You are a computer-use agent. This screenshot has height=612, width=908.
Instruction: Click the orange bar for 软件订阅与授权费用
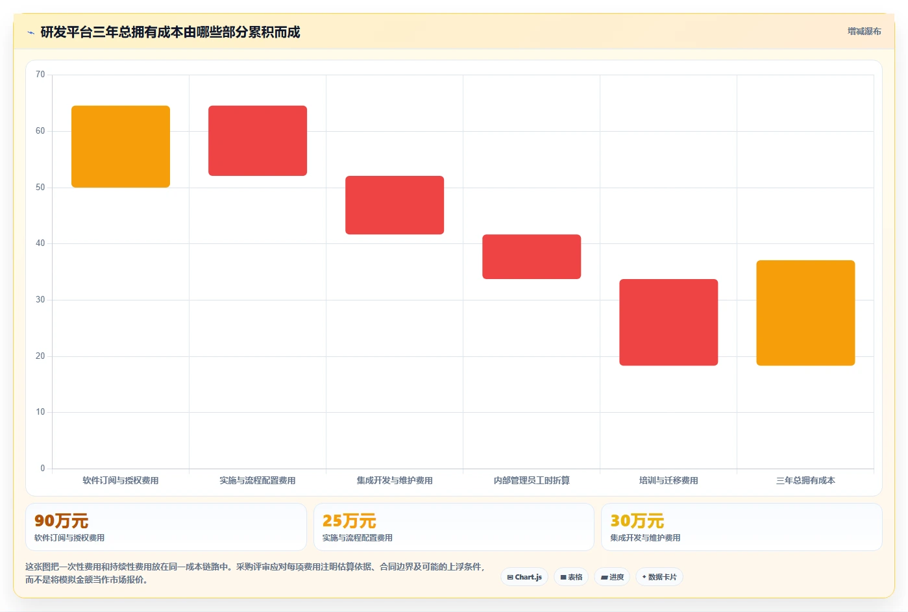[x=121, y=147]
